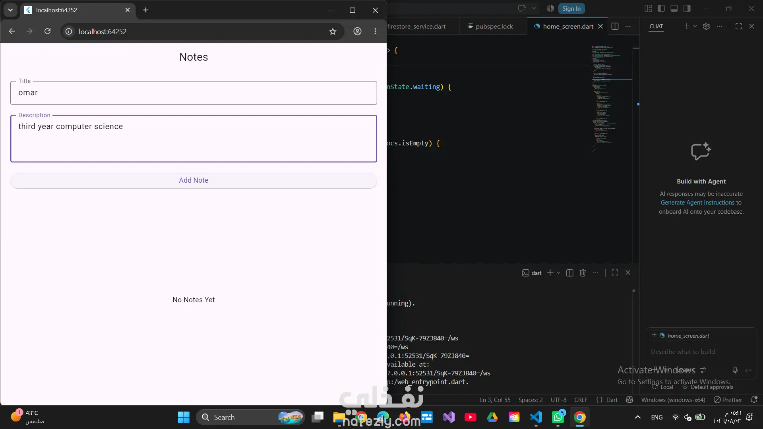Screen dimensions: 763x429
Task: Go back in Chrome browser
Action: [12, 31]
